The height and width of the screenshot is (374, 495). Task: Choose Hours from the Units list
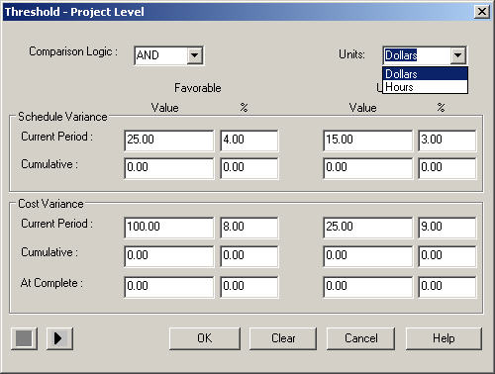pos(425,87)
